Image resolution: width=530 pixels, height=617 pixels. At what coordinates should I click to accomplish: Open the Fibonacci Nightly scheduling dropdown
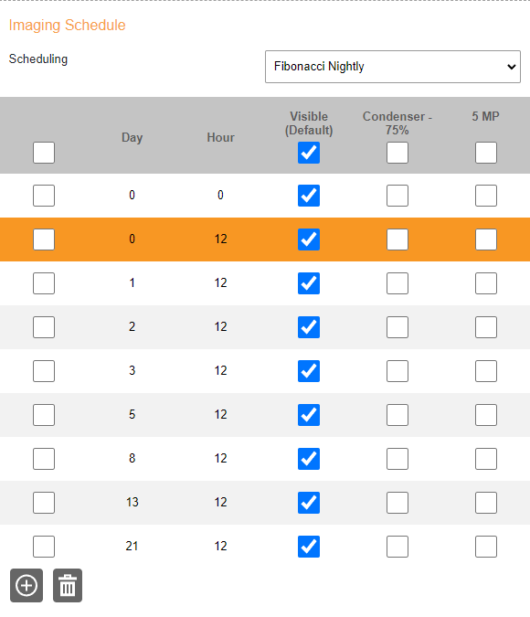(x=393, y=67)
